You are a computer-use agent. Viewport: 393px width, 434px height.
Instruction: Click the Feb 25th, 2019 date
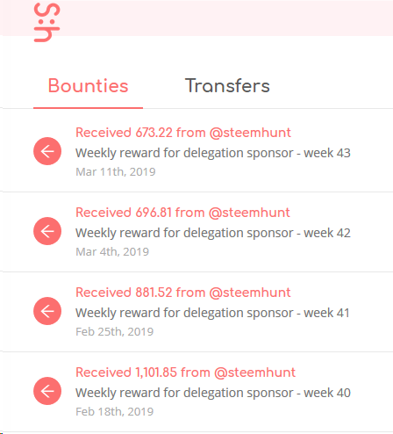(114, 332)
